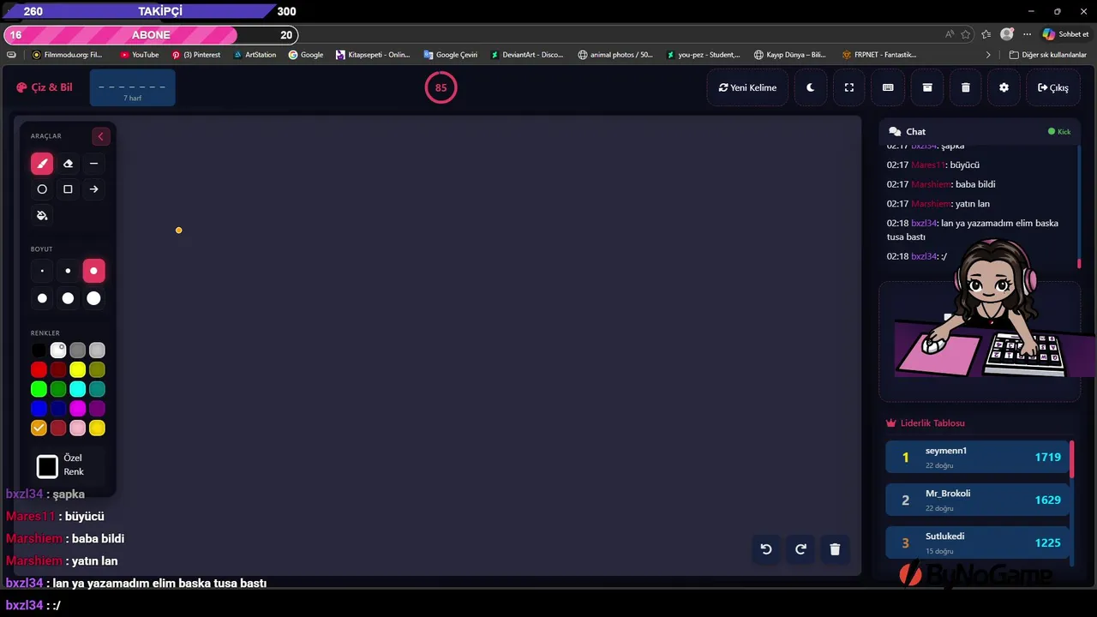
Task: Toggle dark mode moon icon
Action: (x=810, y=87)
